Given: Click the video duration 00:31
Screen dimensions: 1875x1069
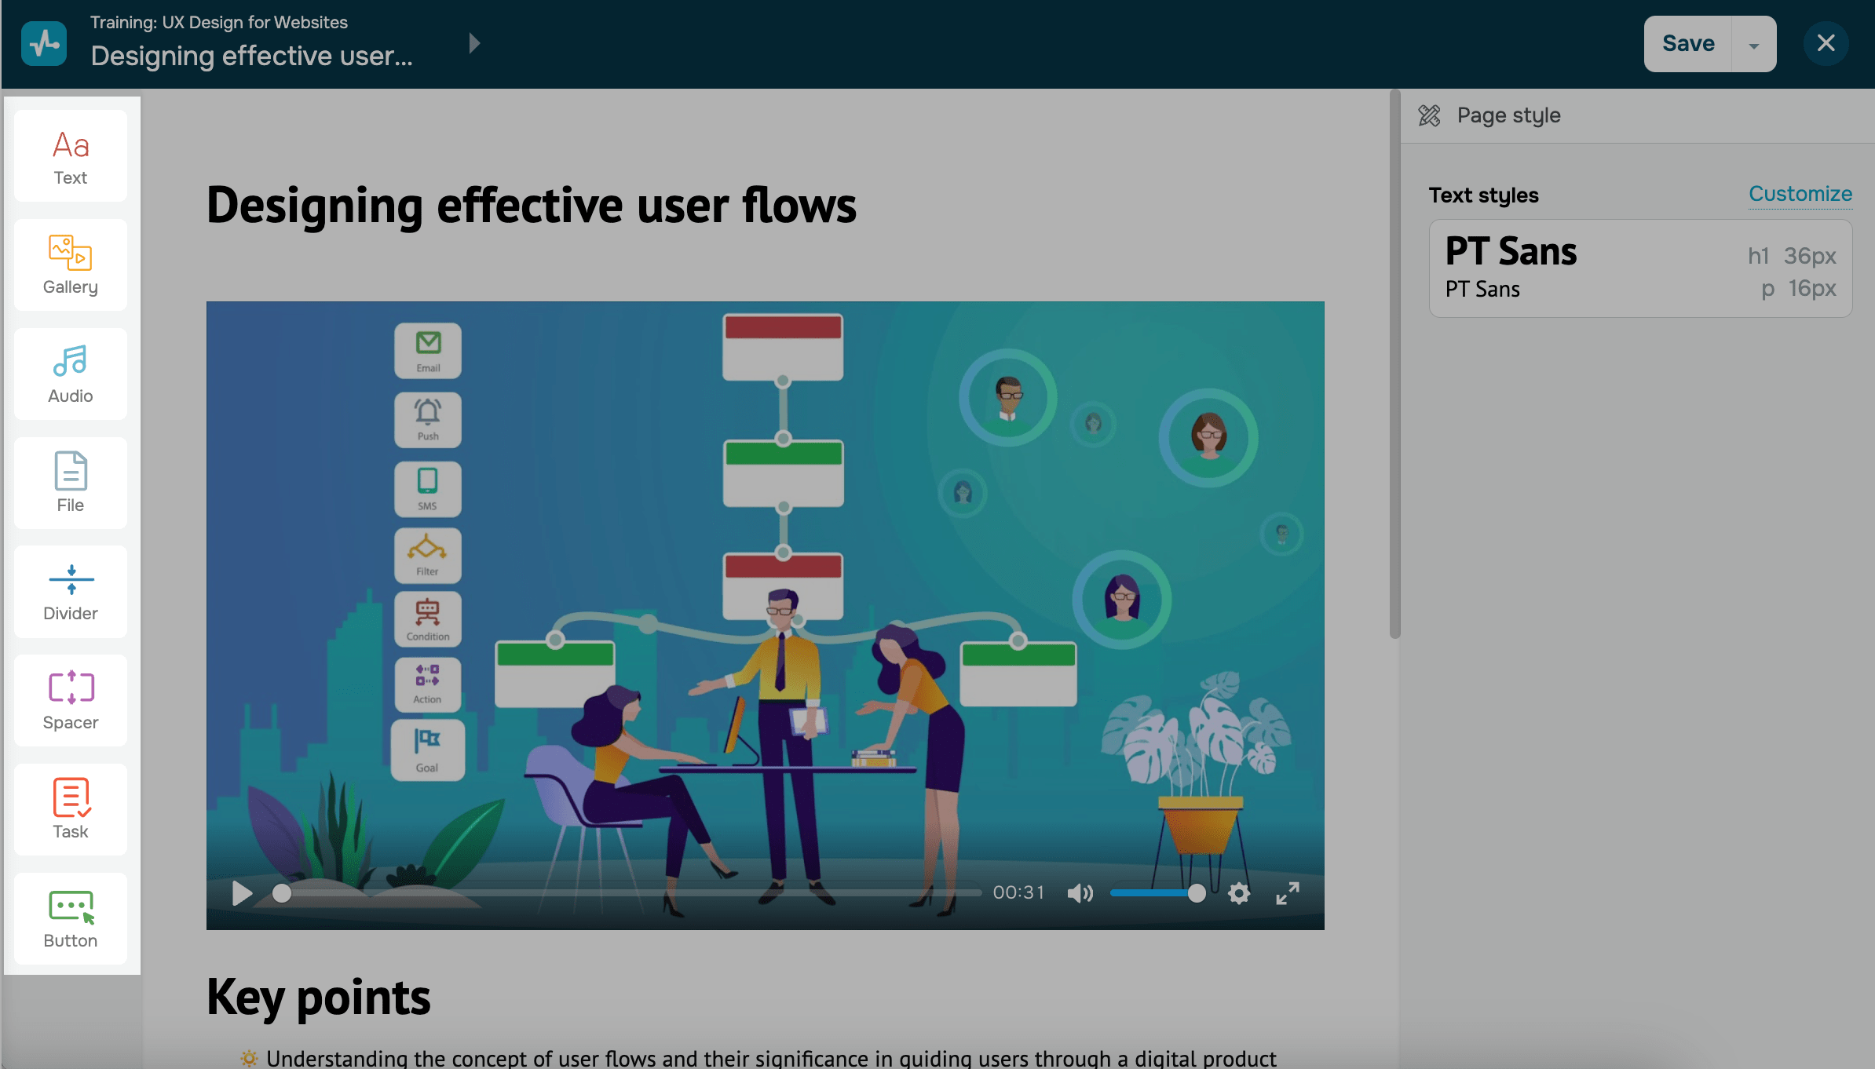Looking at the screenshot, I should [1018, 893].
